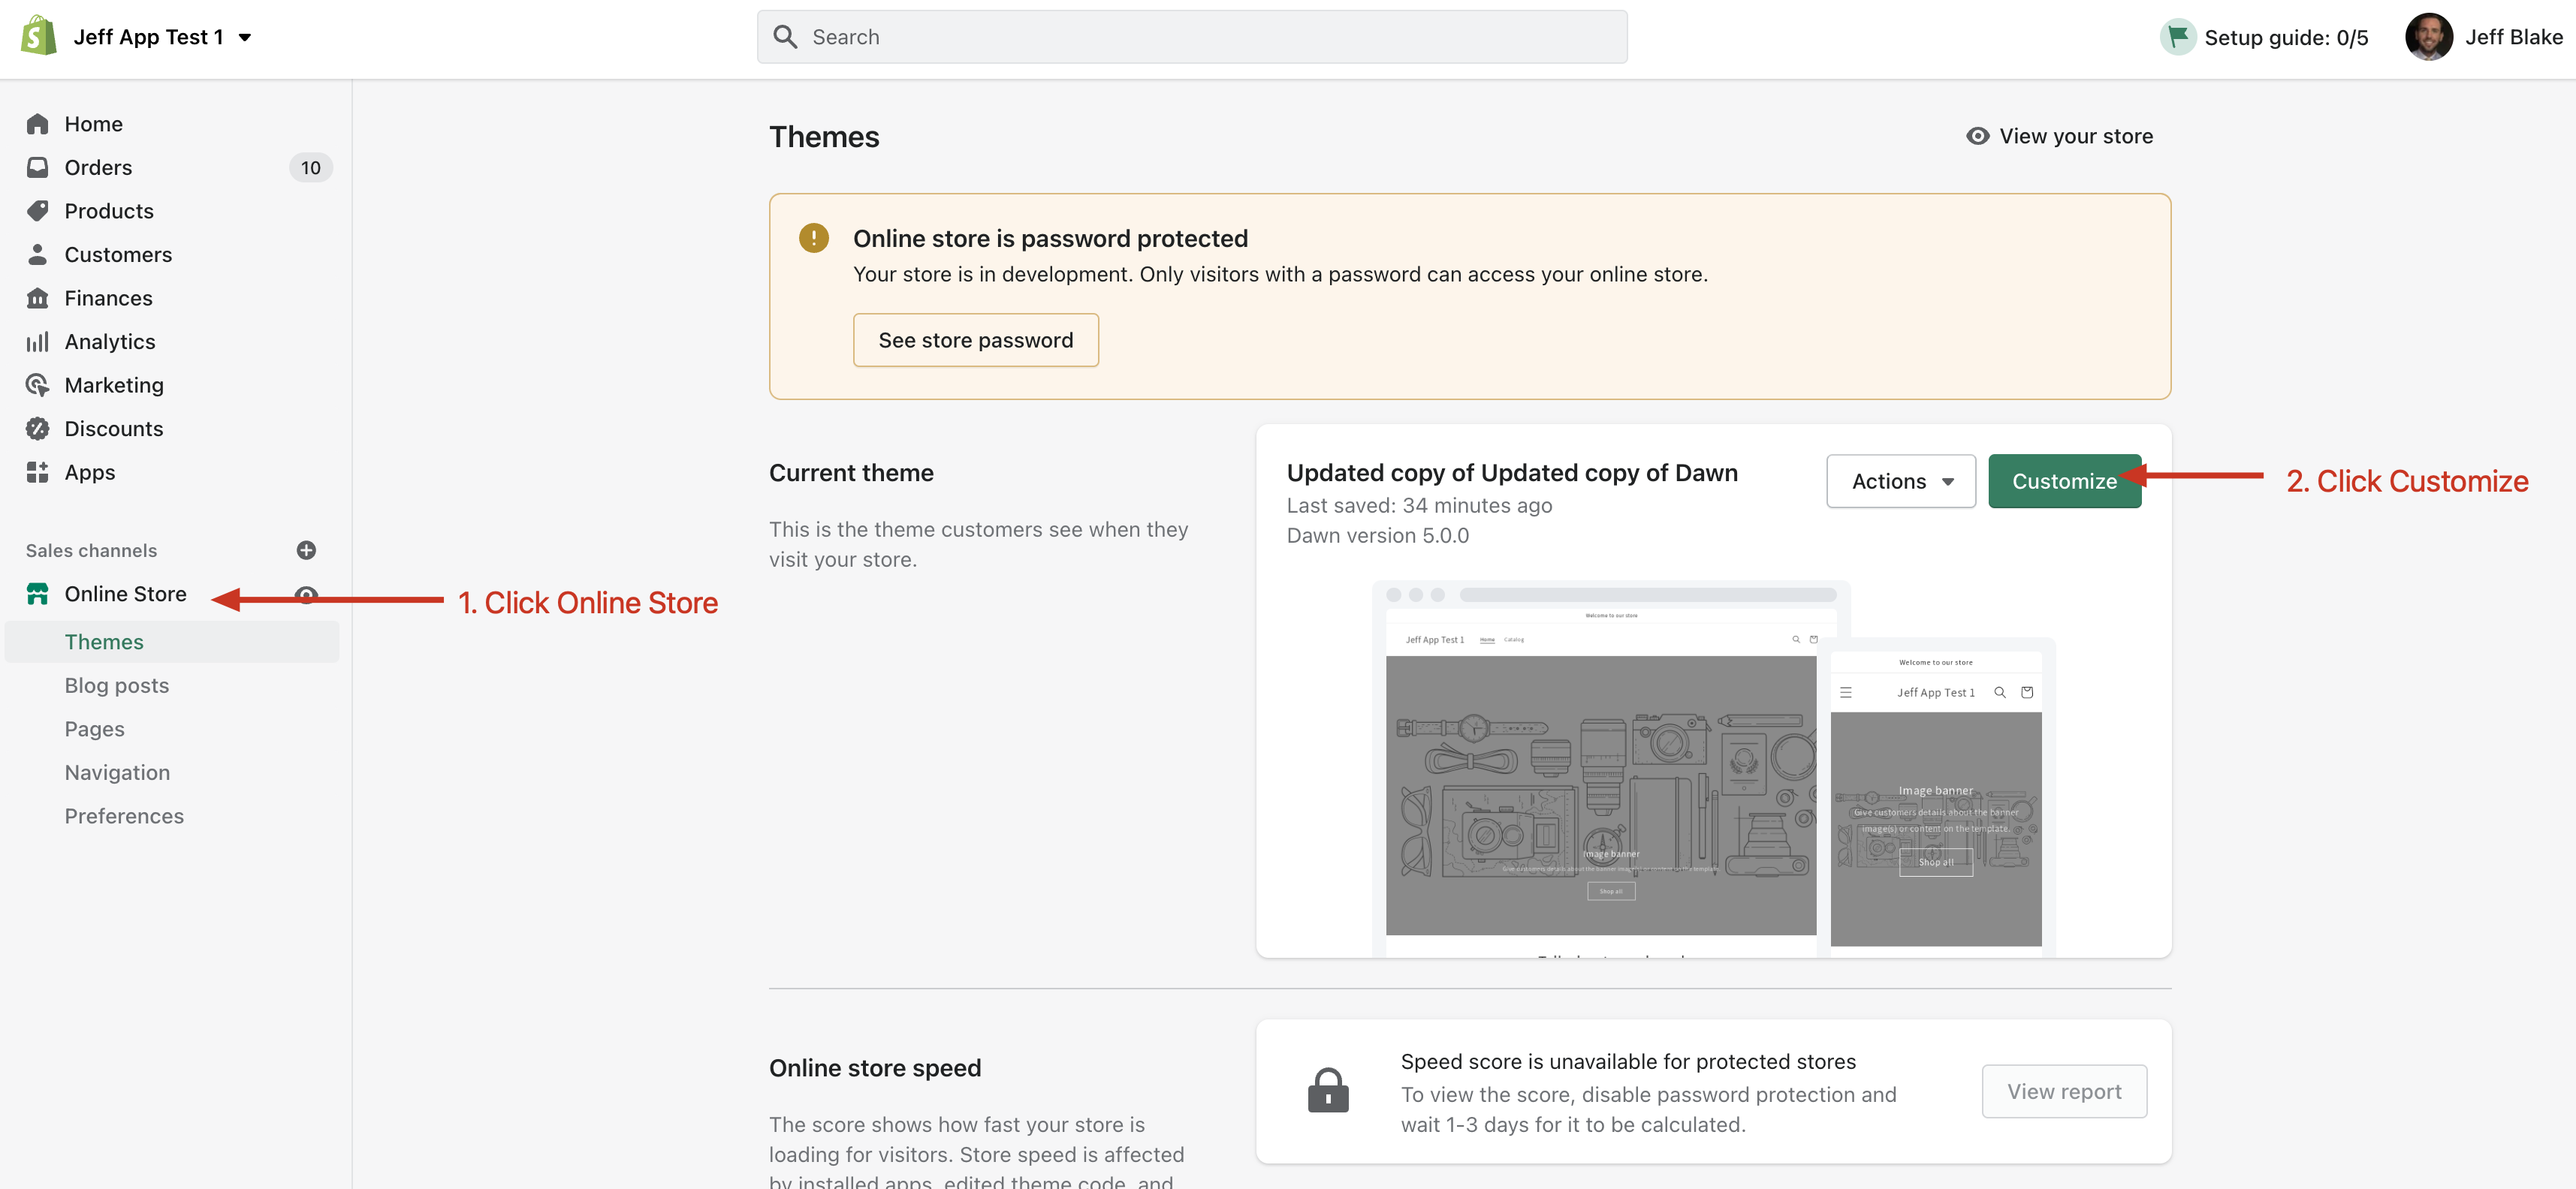
Task: Open Online Store sales channel
Action: tap(125, 594)
